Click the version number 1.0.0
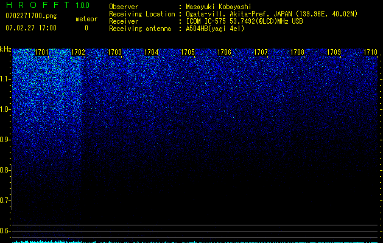The width and height of the screenshot is (383, 243). 83,5
